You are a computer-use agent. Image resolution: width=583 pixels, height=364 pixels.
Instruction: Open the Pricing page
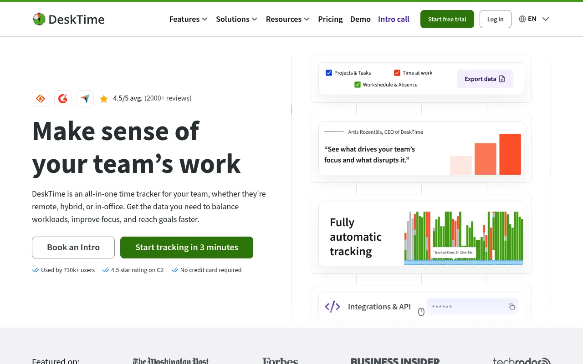click(x=330, y=19)
